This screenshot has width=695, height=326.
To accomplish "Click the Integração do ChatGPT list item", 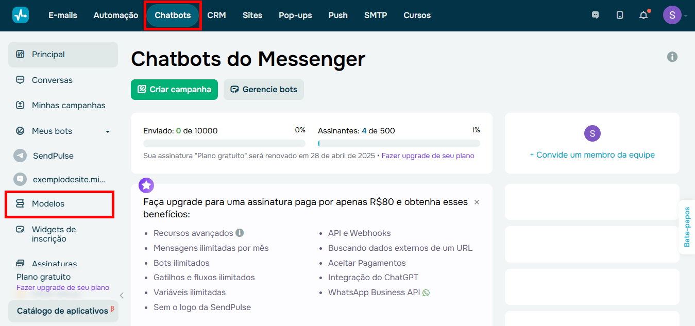I will [373, 277].
